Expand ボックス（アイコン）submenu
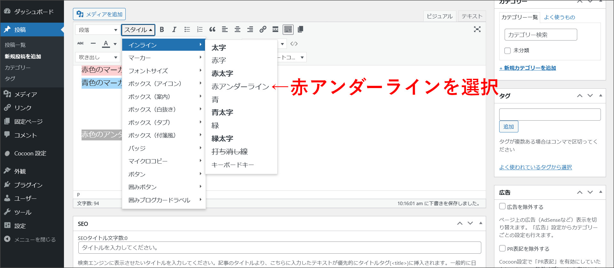This screenshot has height=268, width=614. pyautogui.click(x=164, y=84)
